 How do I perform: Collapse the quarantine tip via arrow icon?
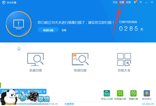point(44,92)
